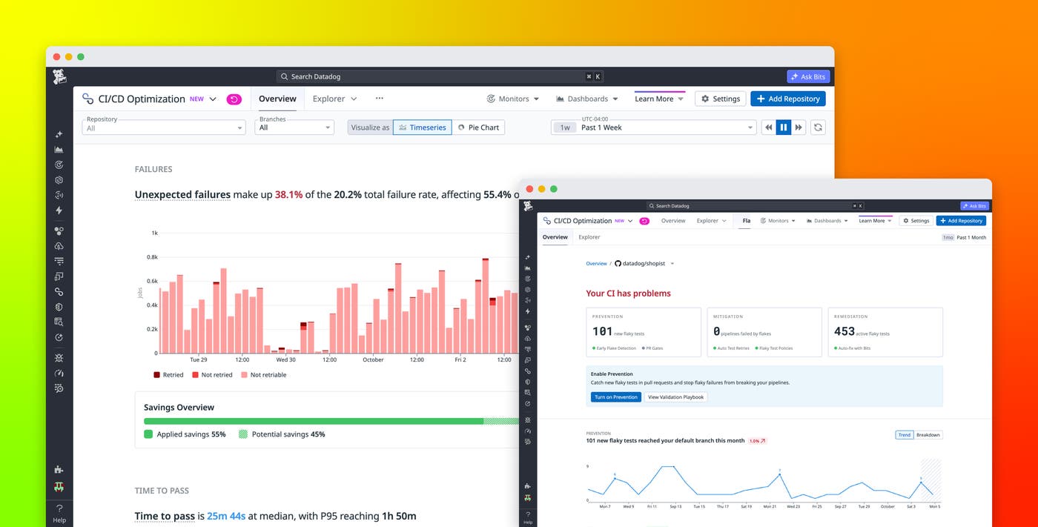The width and height of the screenshot is (1038, 527).
Task: Click the refresh icon beside time controls
Action: [x=818, y=127]
